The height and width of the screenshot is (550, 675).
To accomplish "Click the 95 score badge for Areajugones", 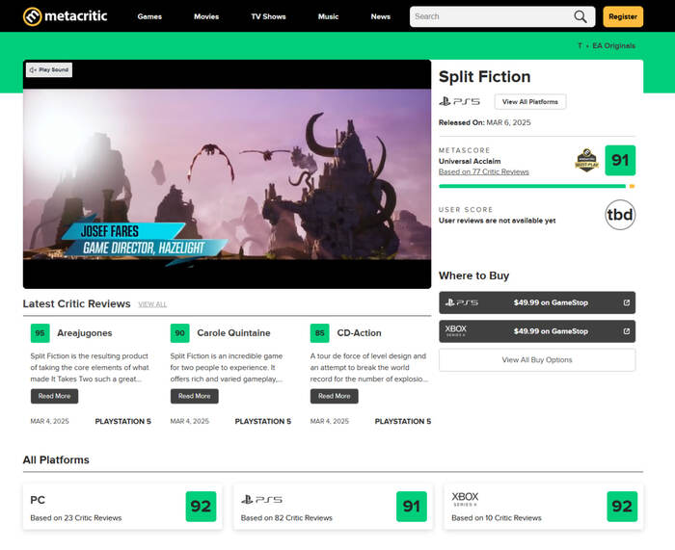I will (x=40, y=333).
